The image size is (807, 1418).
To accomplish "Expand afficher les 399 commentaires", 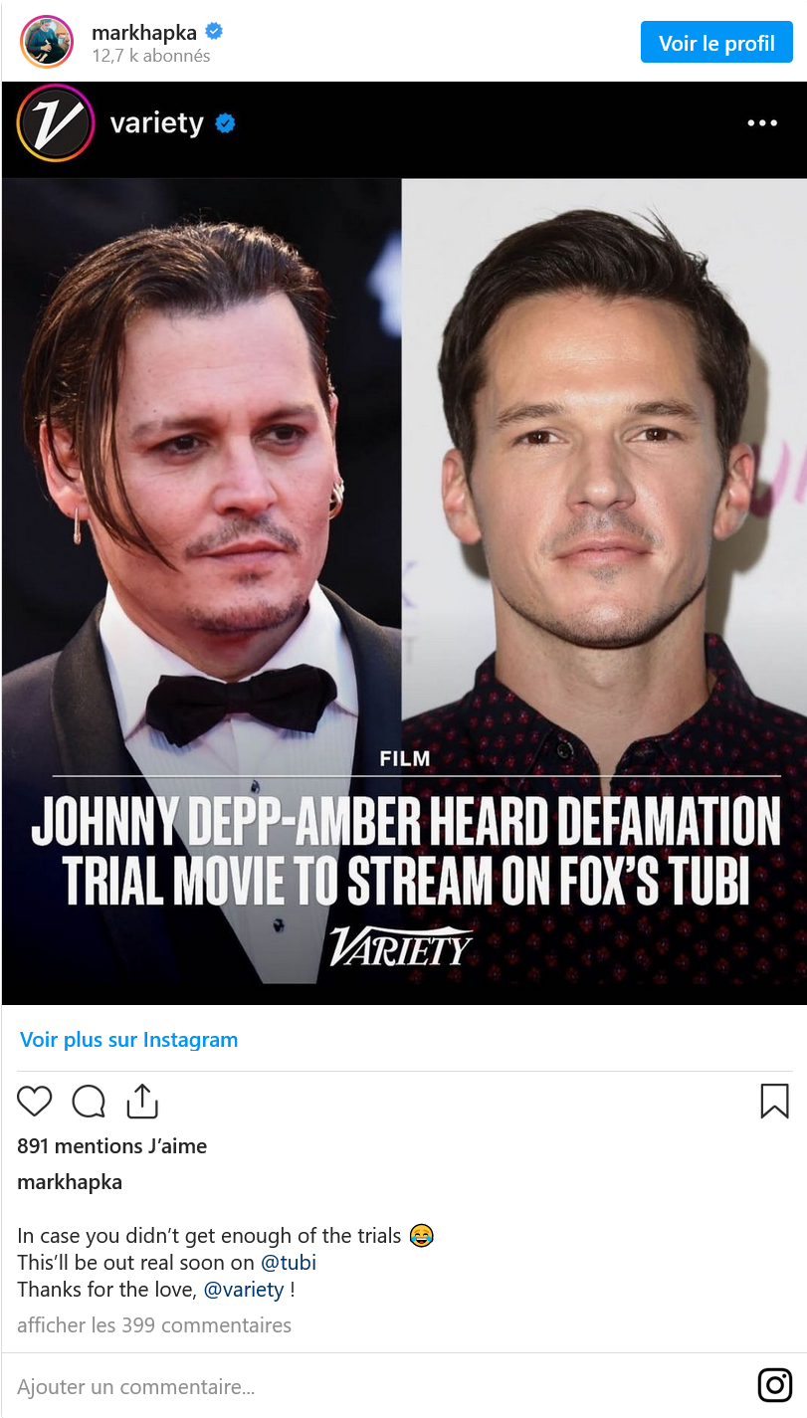I will pyautogui.click(x=154, y=1325).
